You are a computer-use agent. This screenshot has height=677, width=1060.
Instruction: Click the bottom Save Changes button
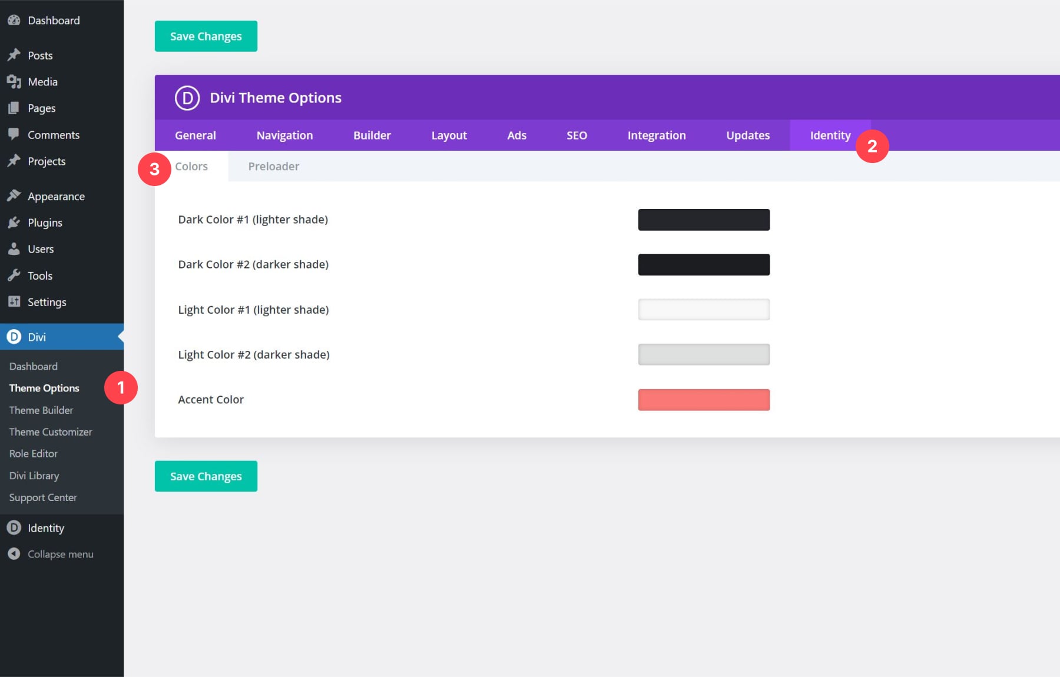(x=206, y=476)
